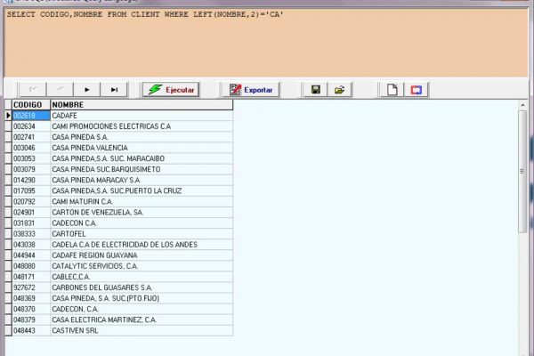Select code 048369
534x356 pixels.
click(x=31, y=298)
